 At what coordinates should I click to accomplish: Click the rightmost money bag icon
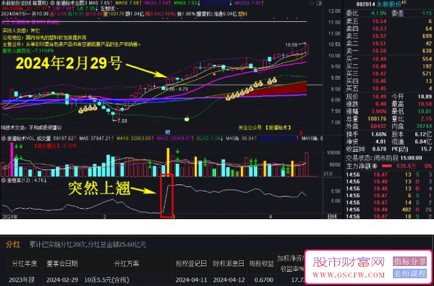[x=274, y=80]
